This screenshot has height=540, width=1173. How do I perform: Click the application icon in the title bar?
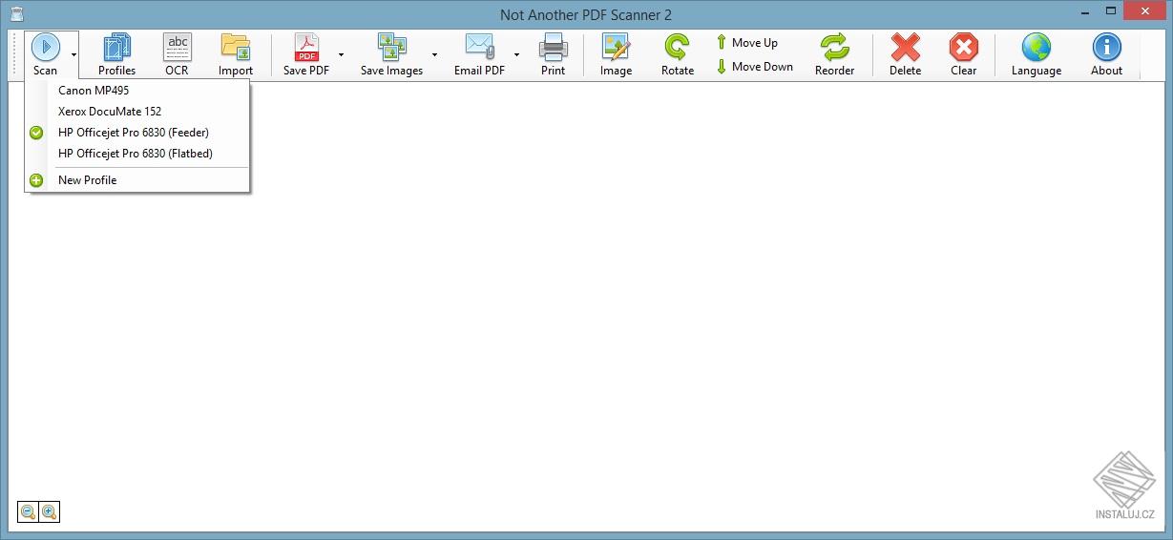pyautogui.click(x=16, y=14)
